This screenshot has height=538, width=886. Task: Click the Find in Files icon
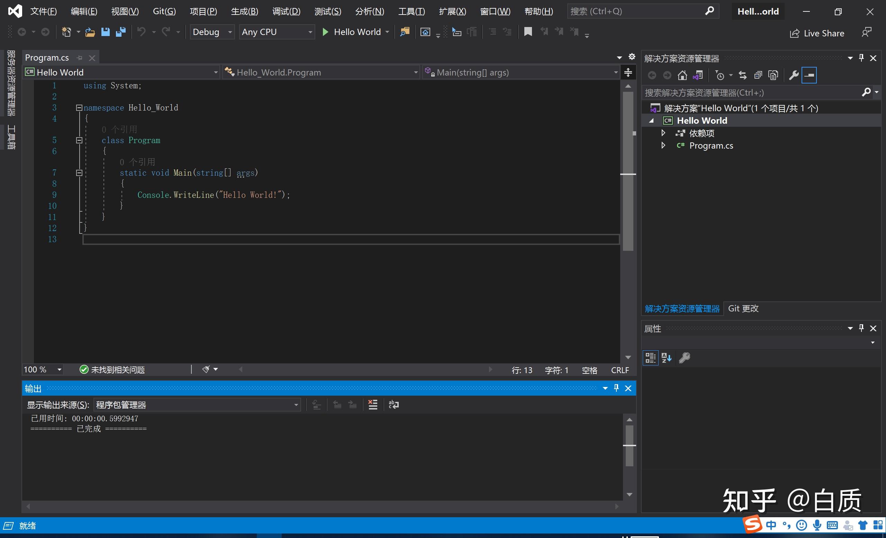[x=405, y=32]
